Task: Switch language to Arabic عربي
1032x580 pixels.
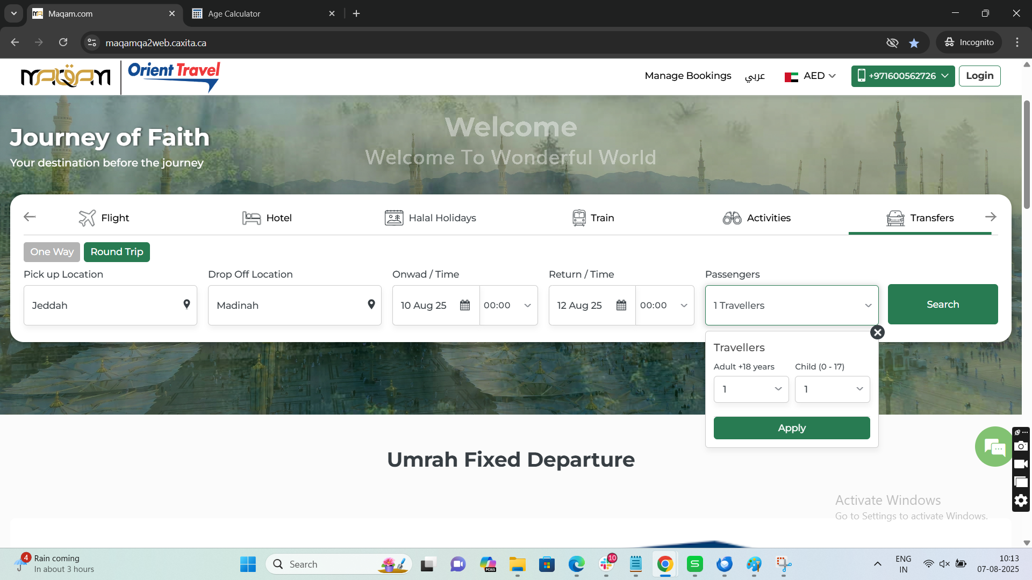Action: click(755, 76)
